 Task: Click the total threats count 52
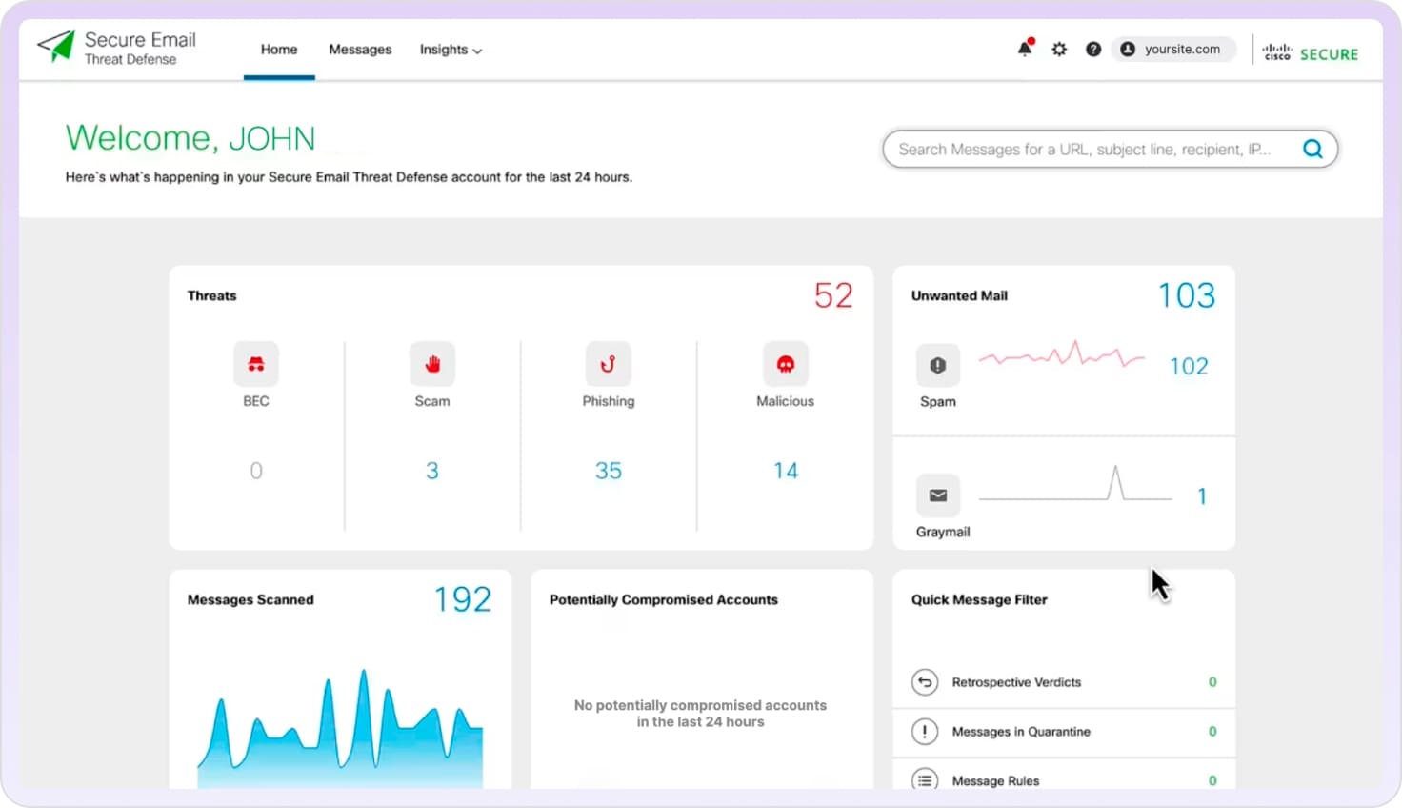[833, 295]
